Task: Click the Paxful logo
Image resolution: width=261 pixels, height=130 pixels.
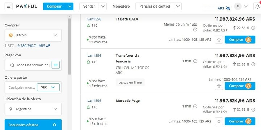Action: point(27,6)
